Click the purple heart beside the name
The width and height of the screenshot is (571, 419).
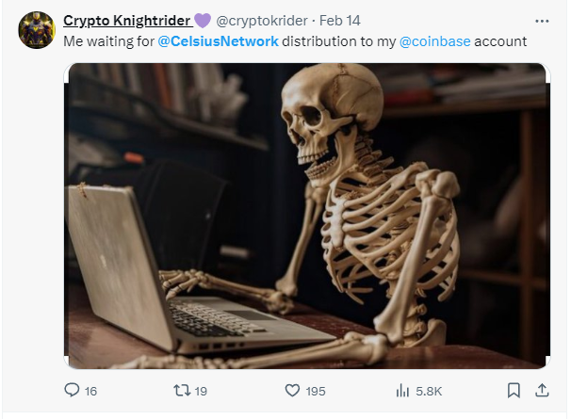[x=203, y=21]
